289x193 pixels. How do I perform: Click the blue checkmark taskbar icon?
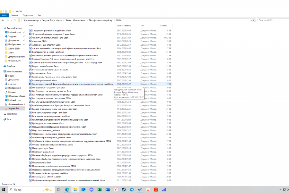140,190
